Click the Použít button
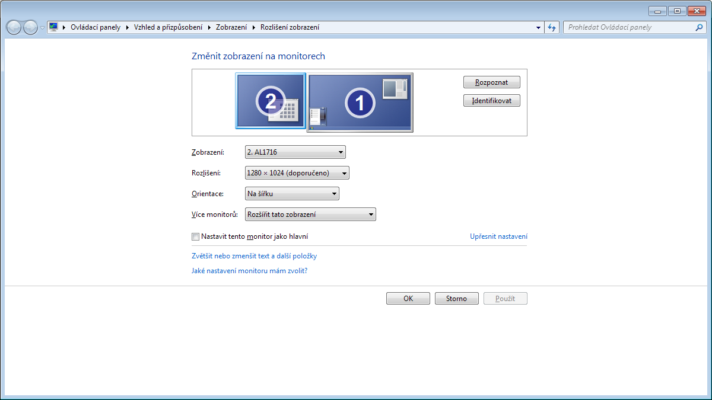The width and height of the screenshot is (712, 400). (506, 299)
